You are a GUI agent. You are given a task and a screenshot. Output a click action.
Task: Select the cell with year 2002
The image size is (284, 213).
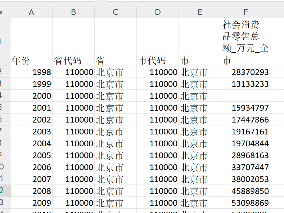(31, 119)
